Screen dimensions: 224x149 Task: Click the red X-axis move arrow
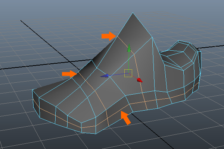pos(140,80)
